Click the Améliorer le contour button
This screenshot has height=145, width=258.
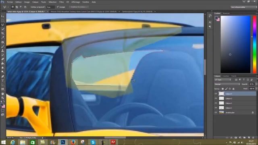coord(79,7)
